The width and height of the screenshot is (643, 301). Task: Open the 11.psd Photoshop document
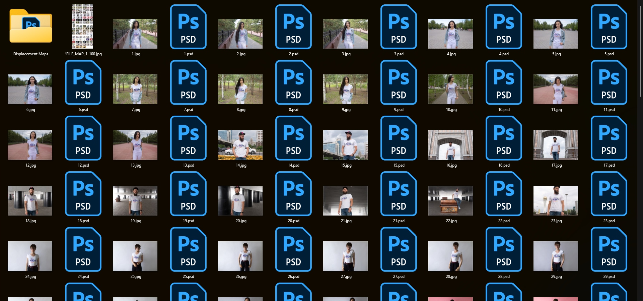click(x=609, y=82)
